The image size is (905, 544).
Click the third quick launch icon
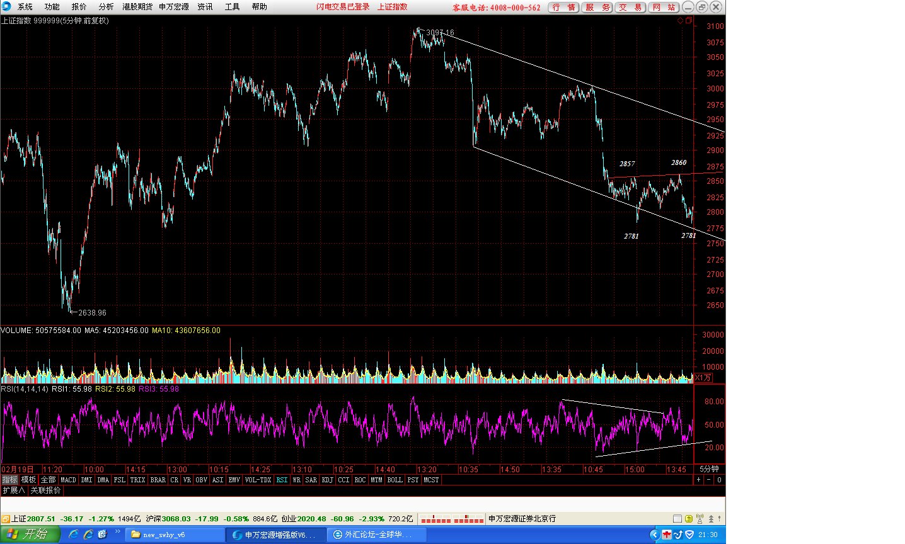pos(102,535)
